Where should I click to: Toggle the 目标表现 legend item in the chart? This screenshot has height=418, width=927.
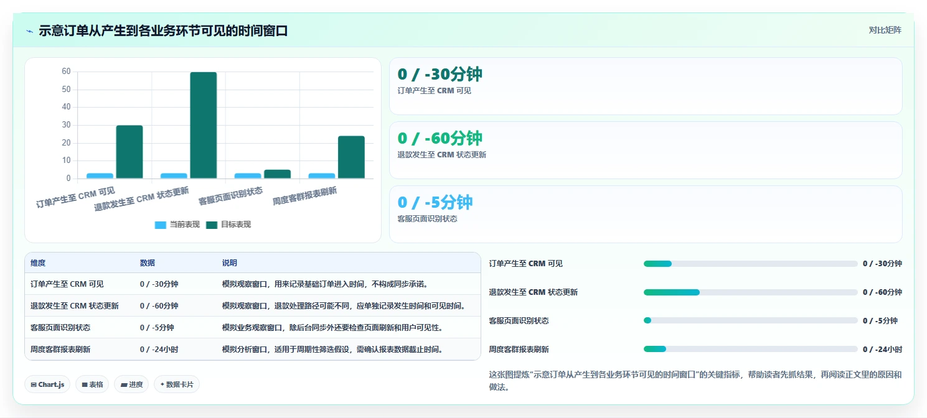click(x=228, y=225)
